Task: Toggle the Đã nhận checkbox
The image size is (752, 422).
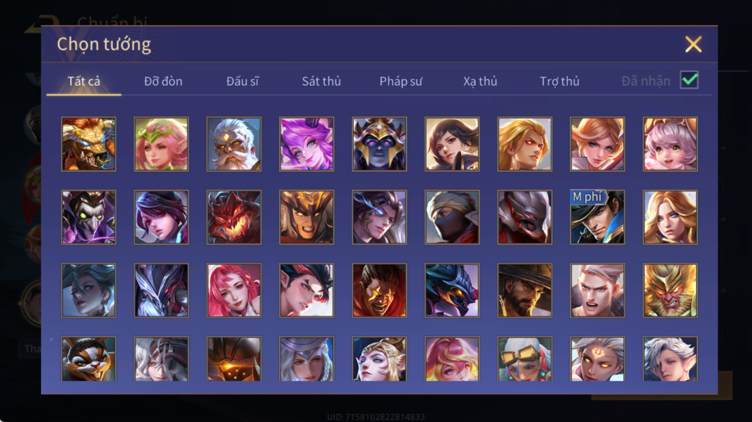Action: [x=689, y=80]
